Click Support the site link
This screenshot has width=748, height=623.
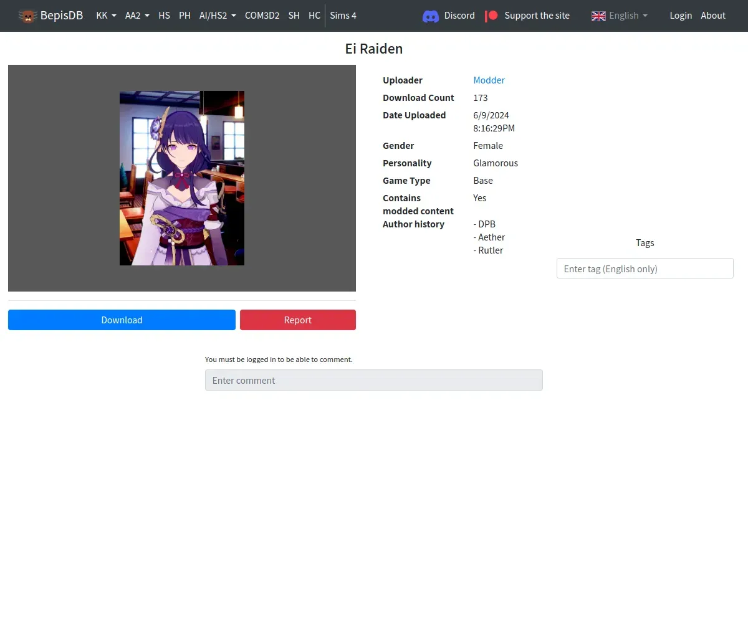(x=537, y=16)
